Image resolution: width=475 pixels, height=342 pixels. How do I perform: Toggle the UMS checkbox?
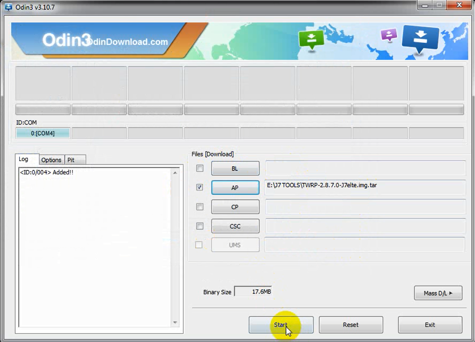tap(199, 245)
